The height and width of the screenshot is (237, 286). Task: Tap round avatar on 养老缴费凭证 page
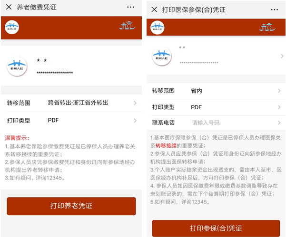tap(16, 66)
